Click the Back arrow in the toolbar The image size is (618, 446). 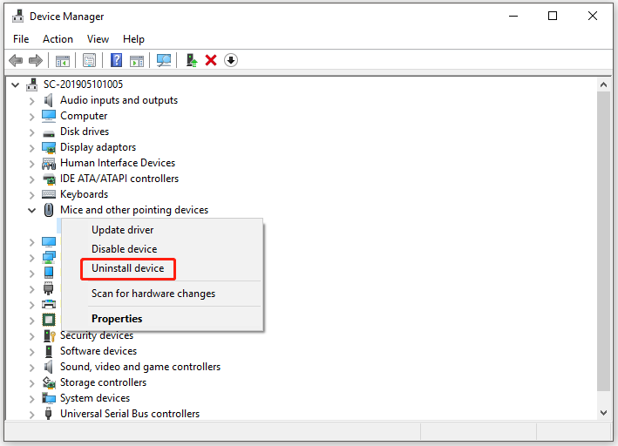(x=16, y=60)
